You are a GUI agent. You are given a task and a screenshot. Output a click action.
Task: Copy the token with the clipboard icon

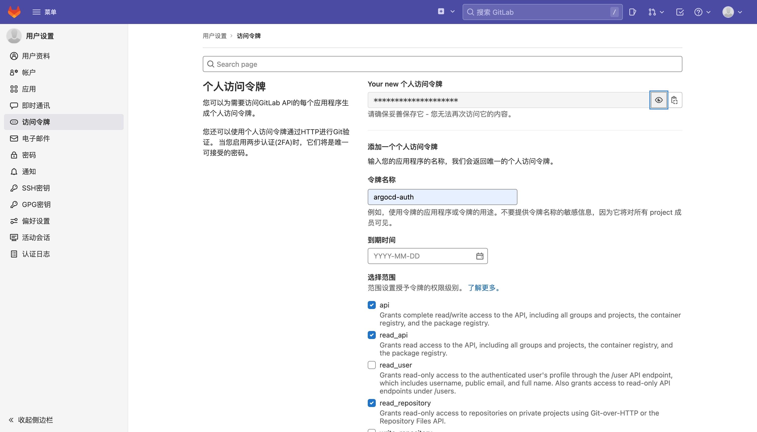(x=674, y=100)
